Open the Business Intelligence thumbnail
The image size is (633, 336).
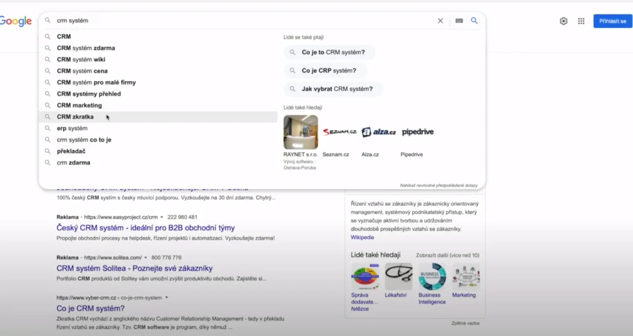pyautogui.click(x=432, y=277)
